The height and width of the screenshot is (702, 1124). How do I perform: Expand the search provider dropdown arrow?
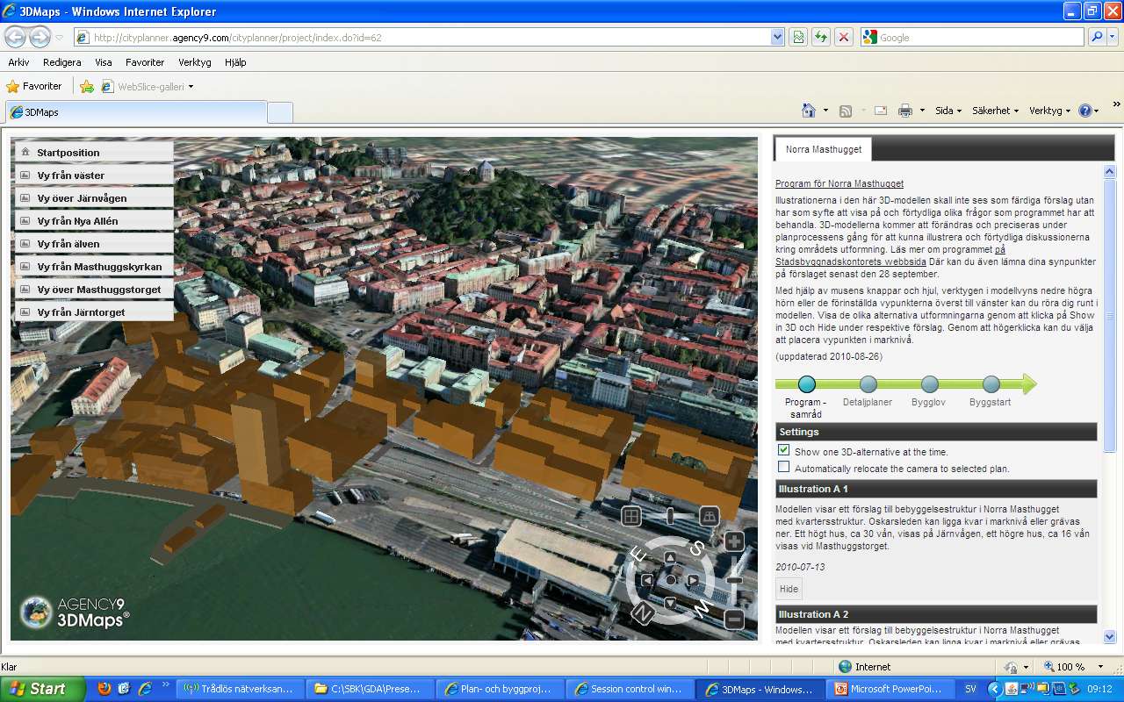pyautogui.click(x=1113, y=37)
